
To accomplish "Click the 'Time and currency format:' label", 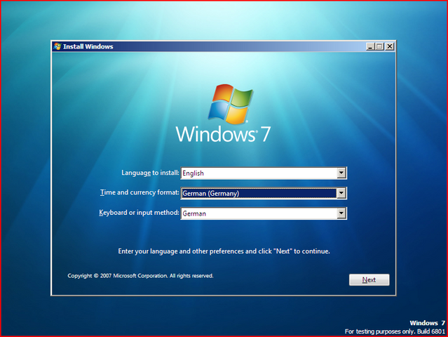I will pyautogui.click(x=140, y=192).
